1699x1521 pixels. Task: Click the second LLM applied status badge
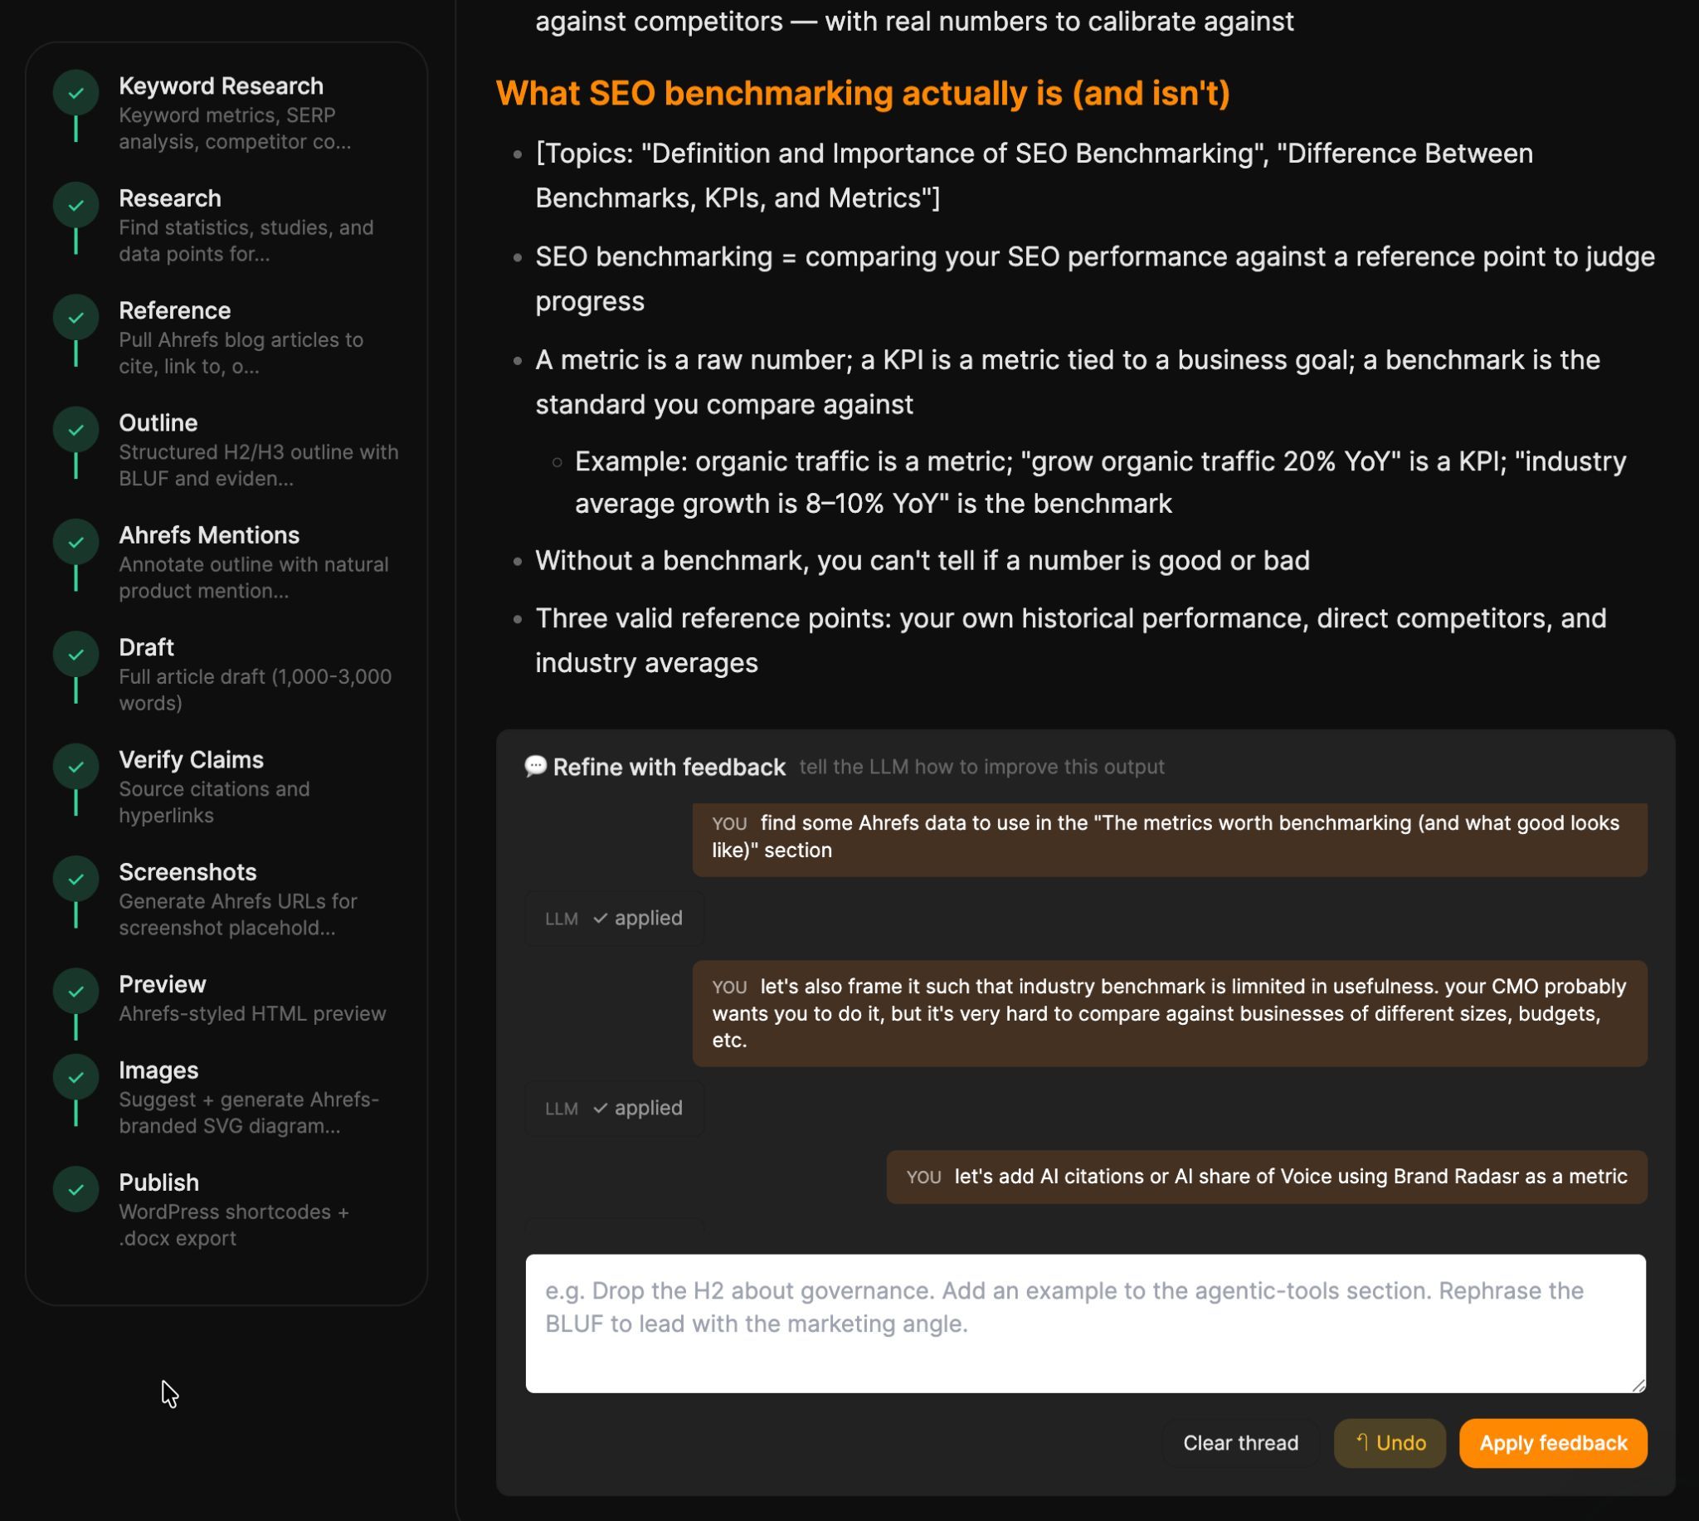615,1109
